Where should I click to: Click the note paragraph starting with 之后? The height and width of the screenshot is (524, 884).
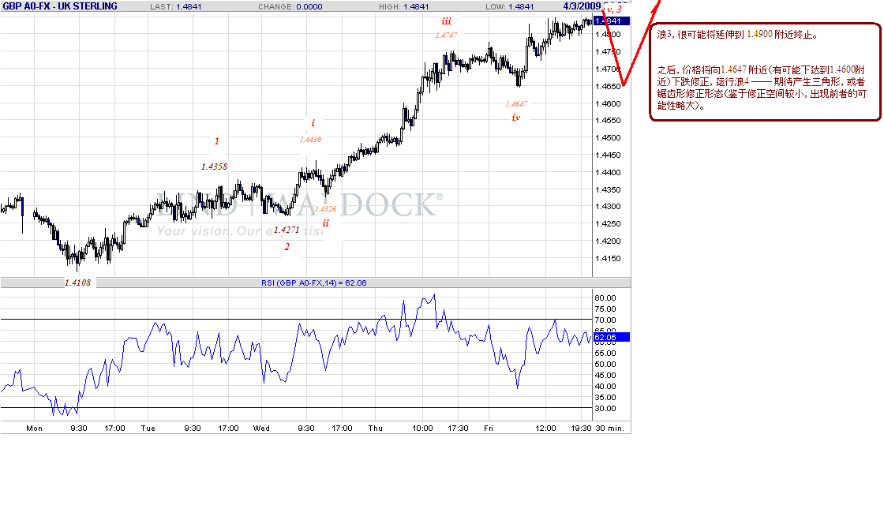(762, 88)
